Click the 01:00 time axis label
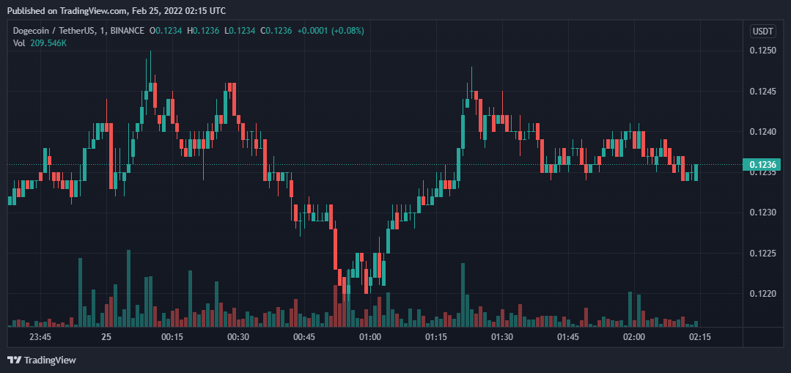 [370, 337]
